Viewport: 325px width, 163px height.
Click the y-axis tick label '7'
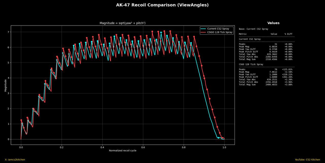(x=8, y=32)
